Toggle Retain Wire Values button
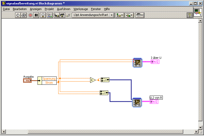 (50, 15)
